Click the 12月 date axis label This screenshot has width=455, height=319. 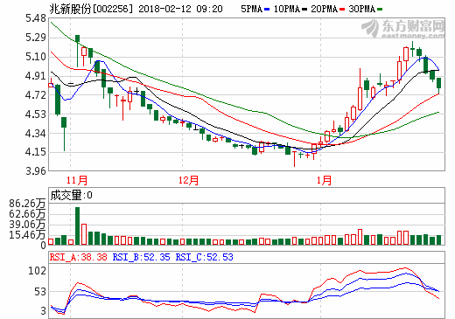[188, 180]
